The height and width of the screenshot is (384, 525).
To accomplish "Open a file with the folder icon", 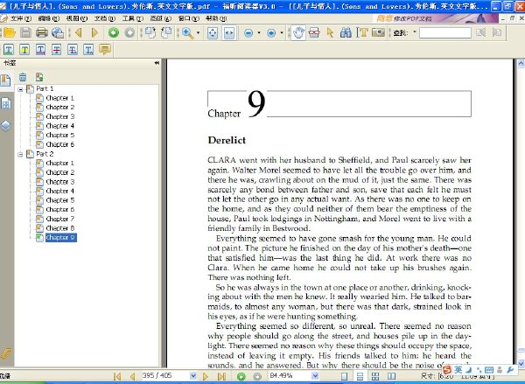I will 9,33.
